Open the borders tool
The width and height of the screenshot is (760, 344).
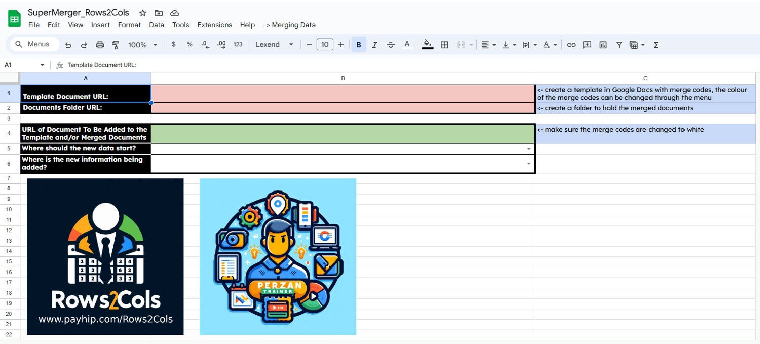pyautogui.click(x=444, y=45)
